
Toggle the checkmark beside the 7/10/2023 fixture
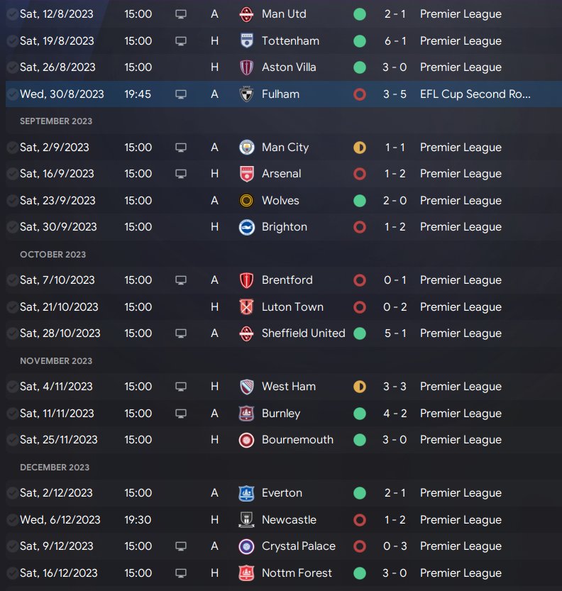[12, 280]
